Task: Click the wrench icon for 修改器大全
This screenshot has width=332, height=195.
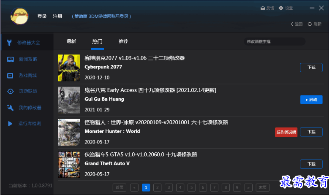Action: tap(9, 43)
